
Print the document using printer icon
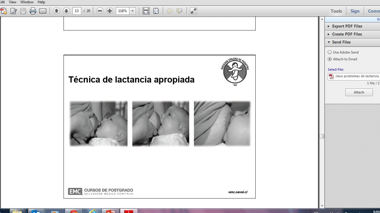pyautogui.click(x=33, y=11)
